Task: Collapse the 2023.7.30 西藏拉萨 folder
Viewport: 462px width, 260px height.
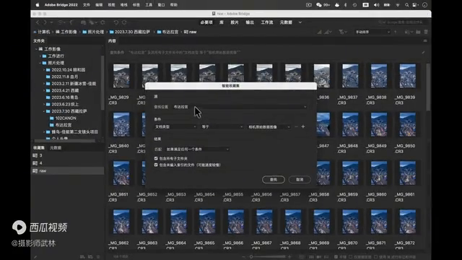Action: tap(44, 111)
